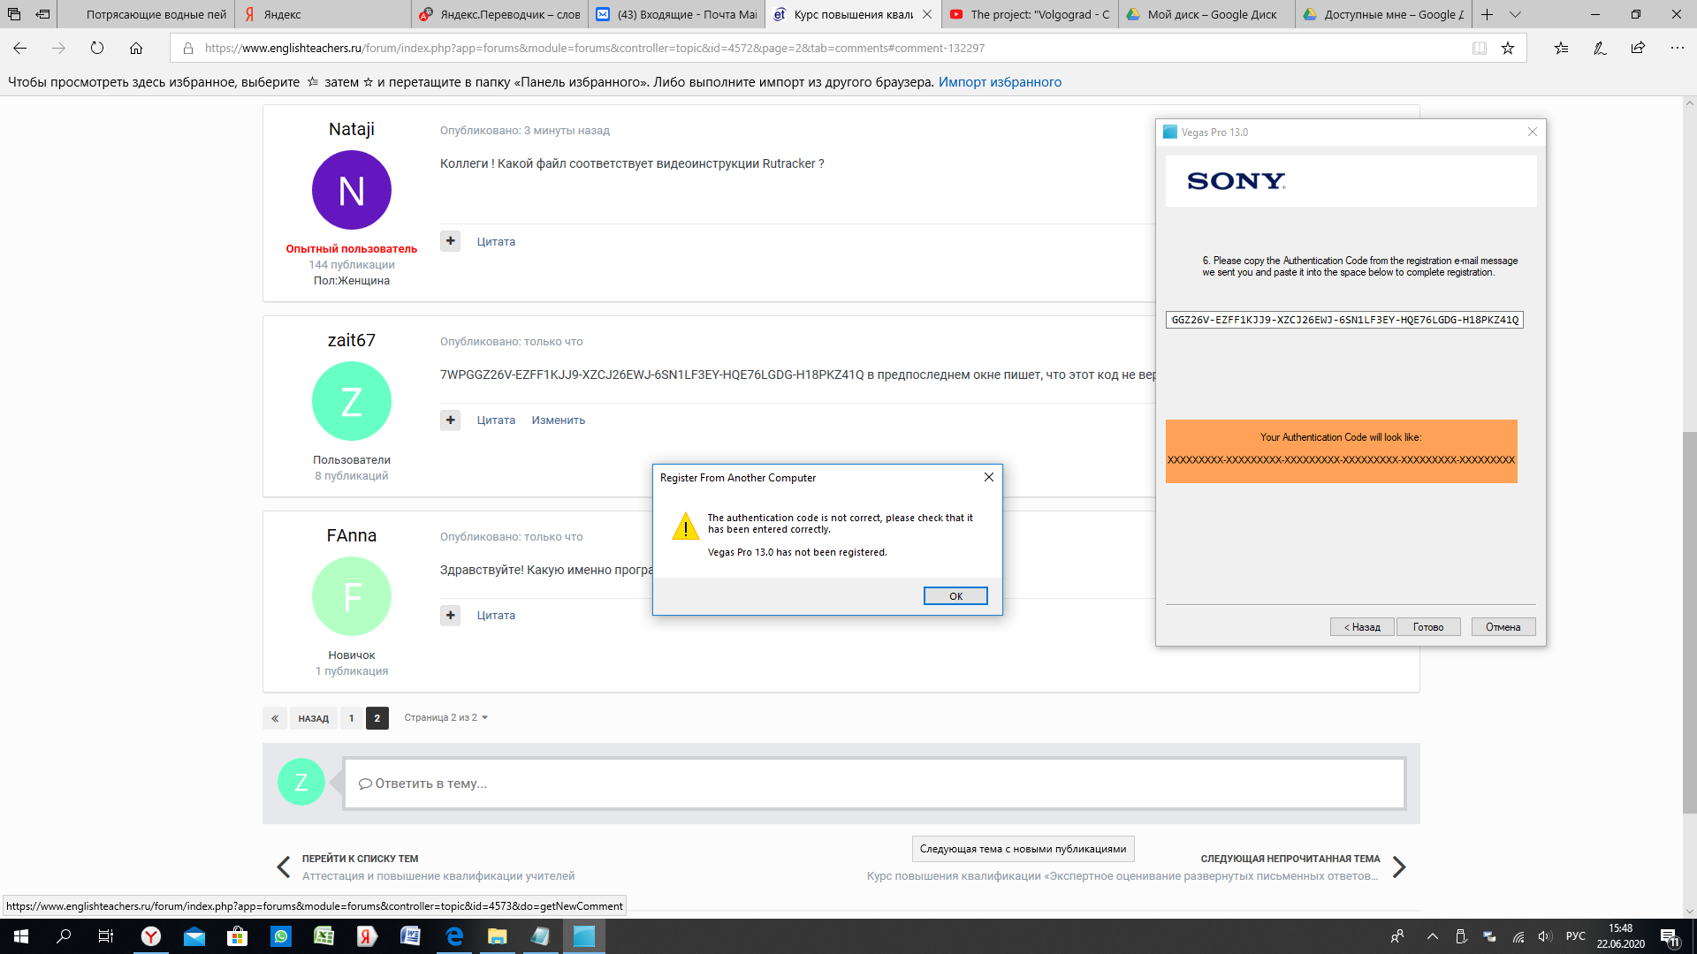Image resolution: width=1697 pixels, height=954 pixels.
Task: Click the browser Forward arrow
Action: [x=58, y=48]
